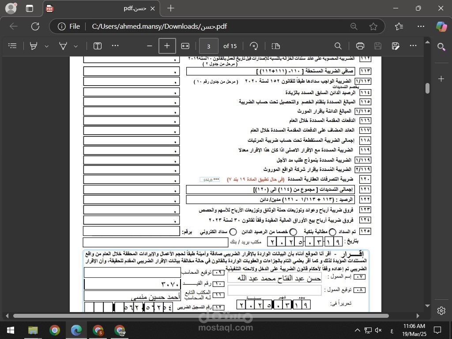Click the field for row ١٢١ total payments
The width and height of the screenshot is (452, 339).
click(132, 189)
